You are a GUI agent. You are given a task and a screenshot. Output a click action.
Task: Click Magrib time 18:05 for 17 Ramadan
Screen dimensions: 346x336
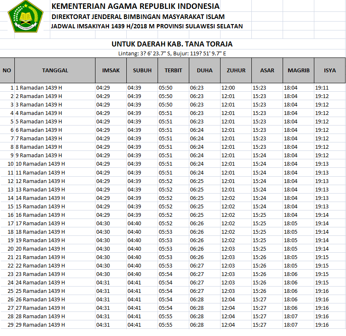pyautogui.click(x=299, y=224)
